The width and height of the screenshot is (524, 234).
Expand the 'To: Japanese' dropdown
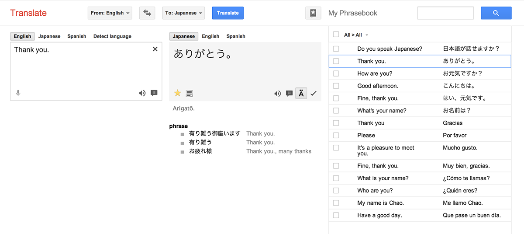coord(184,13)
